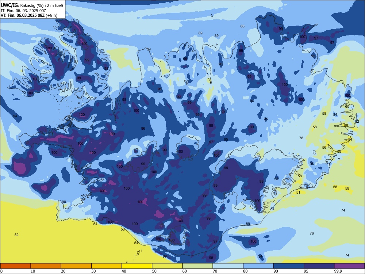The image size is (365, 274).
Task: Click the light green 60–70 legend swatch
Action: coord(197,266)
